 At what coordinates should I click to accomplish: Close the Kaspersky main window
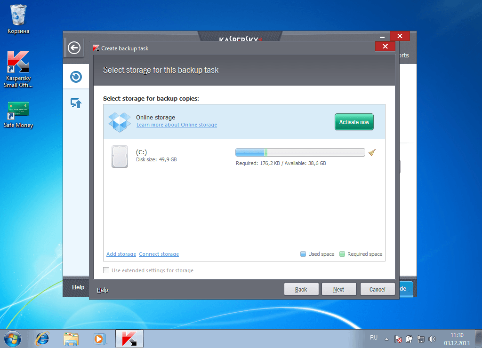(x=400, y=36)
